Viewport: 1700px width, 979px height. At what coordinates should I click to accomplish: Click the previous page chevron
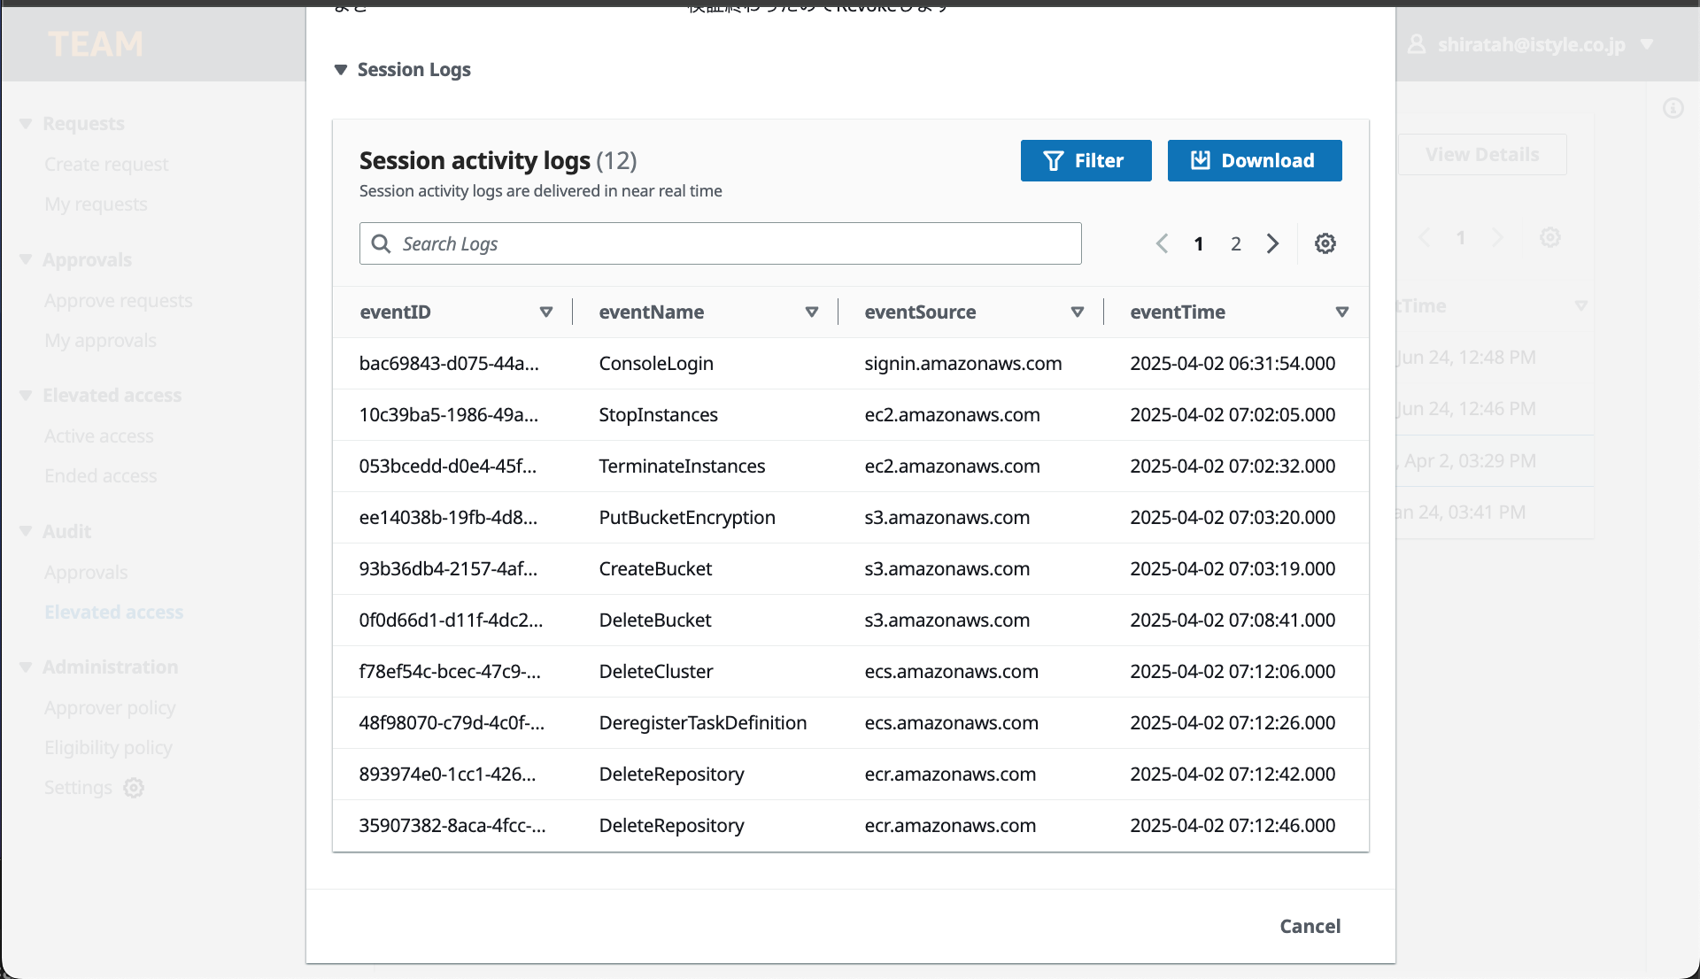1162,243
